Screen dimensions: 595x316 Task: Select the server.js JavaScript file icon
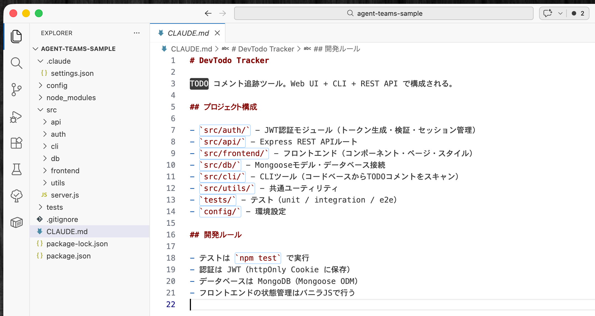pyautogui.click(x=44, y=195)
